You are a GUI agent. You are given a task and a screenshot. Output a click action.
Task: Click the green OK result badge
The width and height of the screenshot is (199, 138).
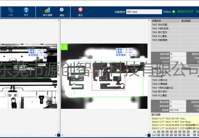click(x=64, y=47)
